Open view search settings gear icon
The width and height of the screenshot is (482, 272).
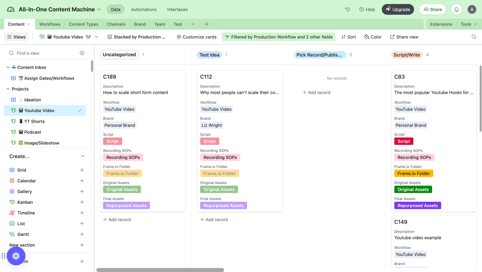(82, 53)
